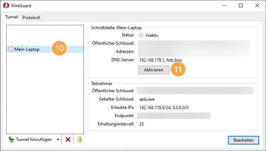Click the Tunnel hinzufügen button

coord(30,139)
